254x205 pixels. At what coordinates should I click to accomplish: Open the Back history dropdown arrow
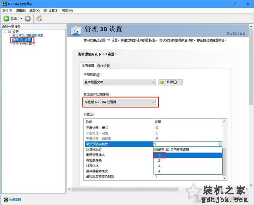[21, 19]
